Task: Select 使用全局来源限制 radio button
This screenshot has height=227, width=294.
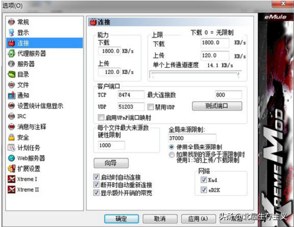Action: (171, 147)
